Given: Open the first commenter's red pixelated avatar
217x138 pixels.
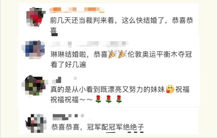Looking at the screenshot, I should pyautogui.click(x=36, y=18).
